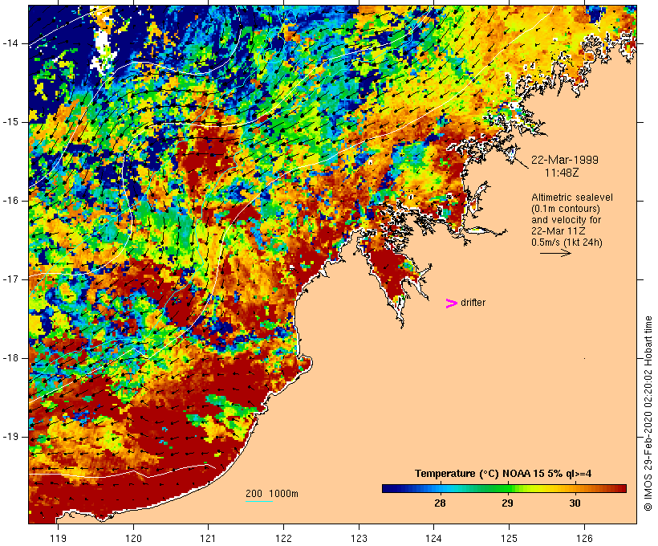This screenshot has height=546, width=658.
Task: Click the "22-Mar 11Z" text
Action: click(x=558, y=231)
